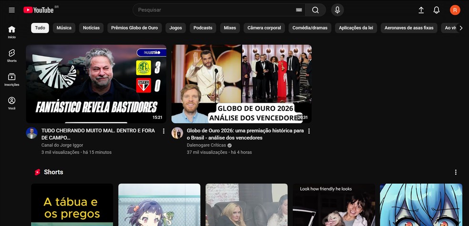Open the on-screen keyboard icon in search

299,10
